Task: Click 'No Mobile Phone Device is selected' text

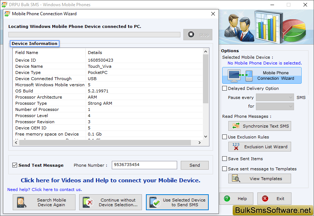Action: coord(265,63)
